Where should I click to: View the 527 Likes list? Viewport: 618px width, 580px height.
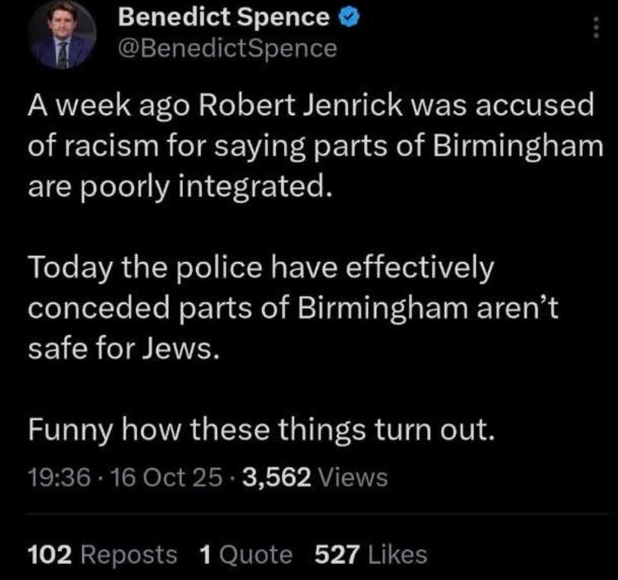(370, 554)
